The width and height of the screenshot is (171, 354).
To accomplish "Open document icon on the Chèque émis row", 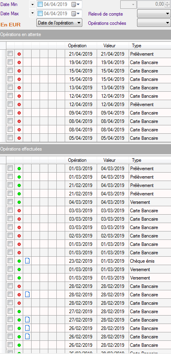I will [27, 261].
